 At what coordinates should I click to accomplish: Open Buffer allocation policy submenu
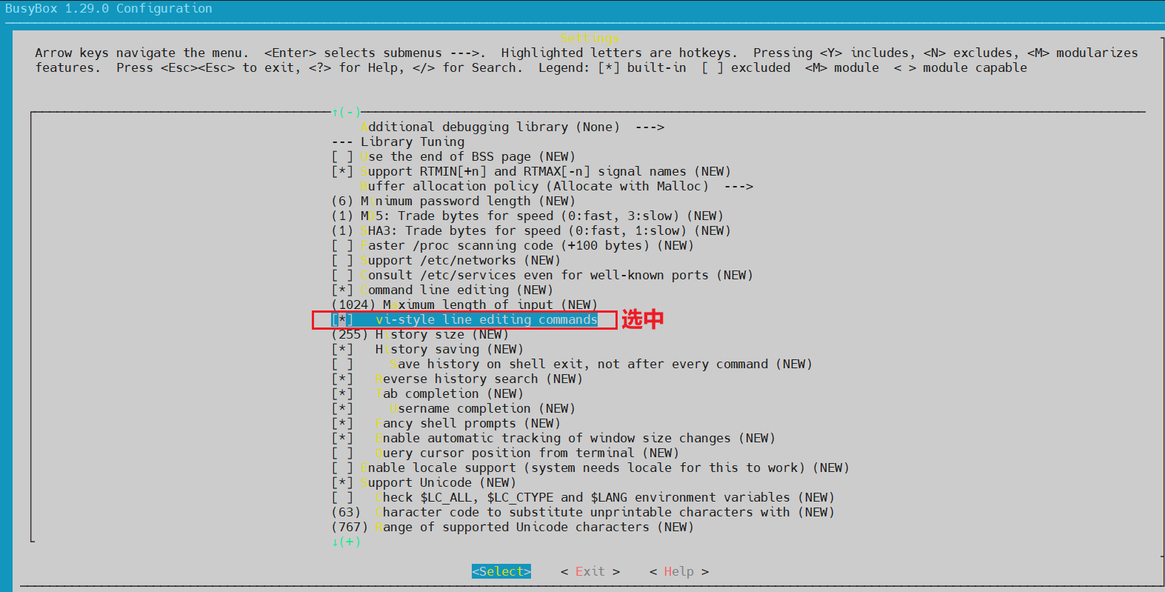tap(557, 186)
